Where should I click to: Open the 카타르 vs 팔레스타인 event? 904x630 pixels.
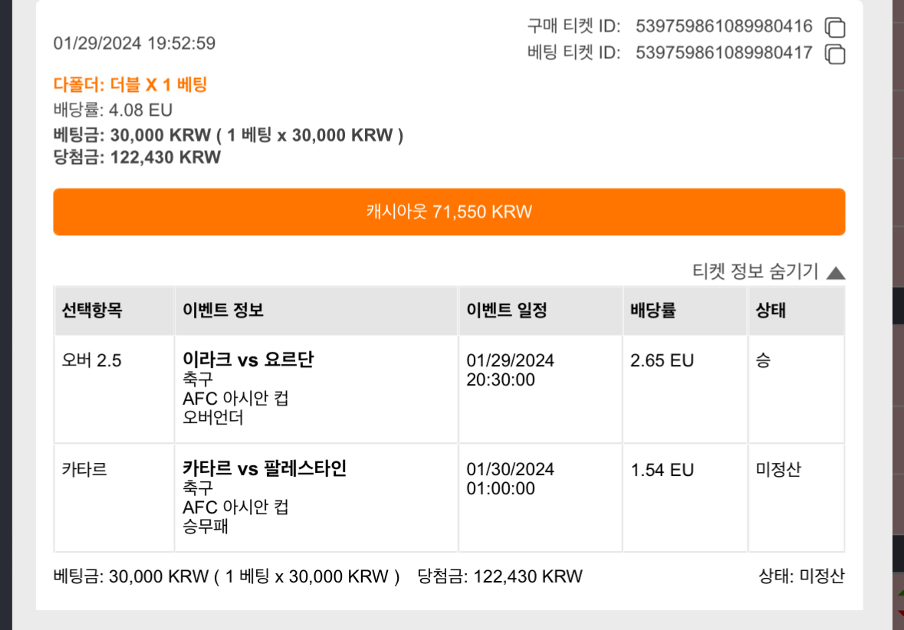click(265, 468)
